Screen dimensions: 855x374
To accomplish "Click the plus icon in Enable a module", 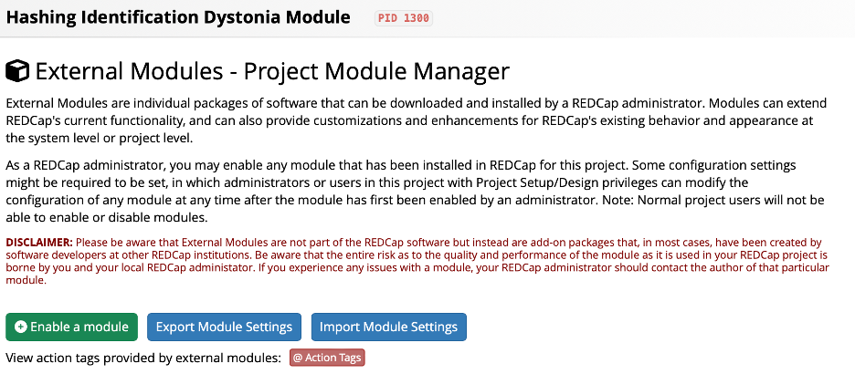I will (21, 327).
